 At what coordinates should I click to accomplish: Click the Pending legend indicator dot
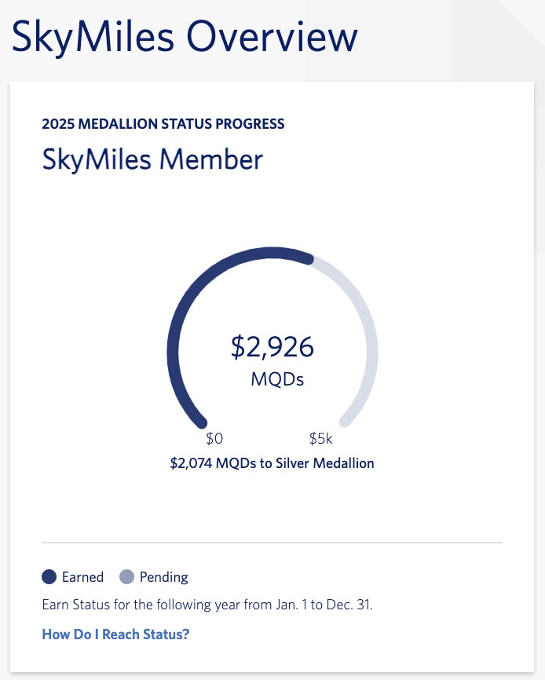pyautogui.click(x=126, y=576)
